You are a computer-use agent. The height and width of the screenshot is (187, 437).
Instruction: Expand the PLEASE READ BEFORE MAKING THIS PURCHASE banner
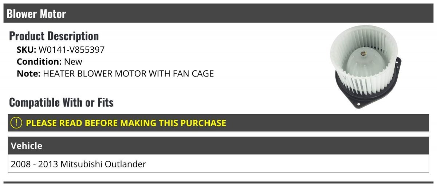[126, 123]
